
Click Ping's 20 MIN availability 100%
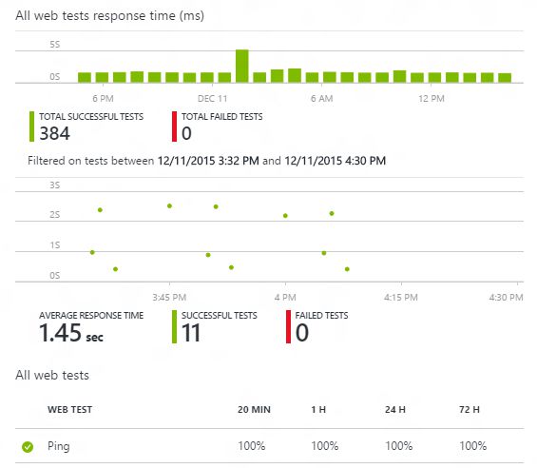[252, 446]
